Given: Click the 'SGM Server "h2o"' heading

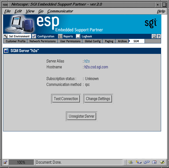Looking at the screenshot, I should tap(25, 51).
